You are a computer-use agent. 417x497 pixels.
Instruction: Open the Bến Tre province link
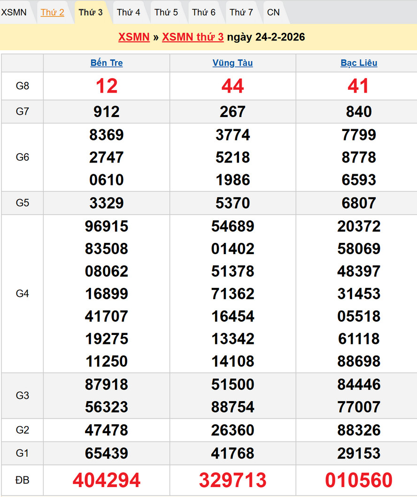click(x=107, y=63)
